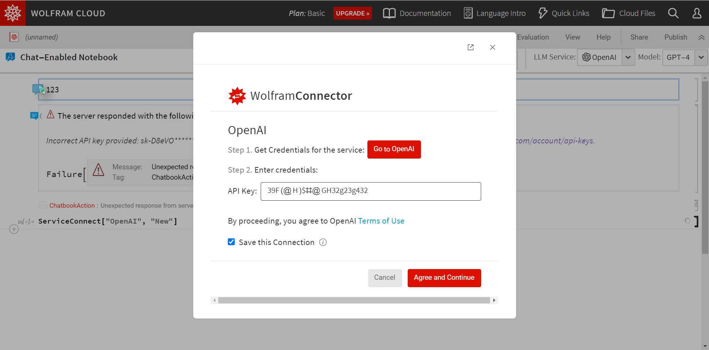
Task: Click the Chat-Enabled Notebook icon
Action: click(x=10, y=57)
